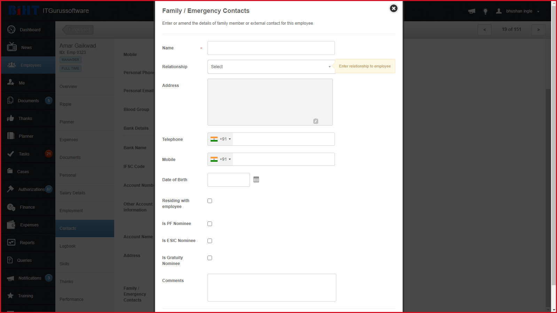Open the employee Expenses section link
This screenshot has height=313, width=557.
click(85, 140)
